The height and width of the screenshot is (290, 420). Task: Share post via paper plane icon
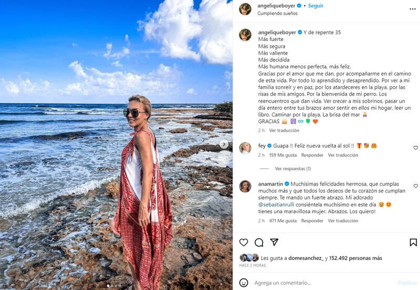pos(274,242)
